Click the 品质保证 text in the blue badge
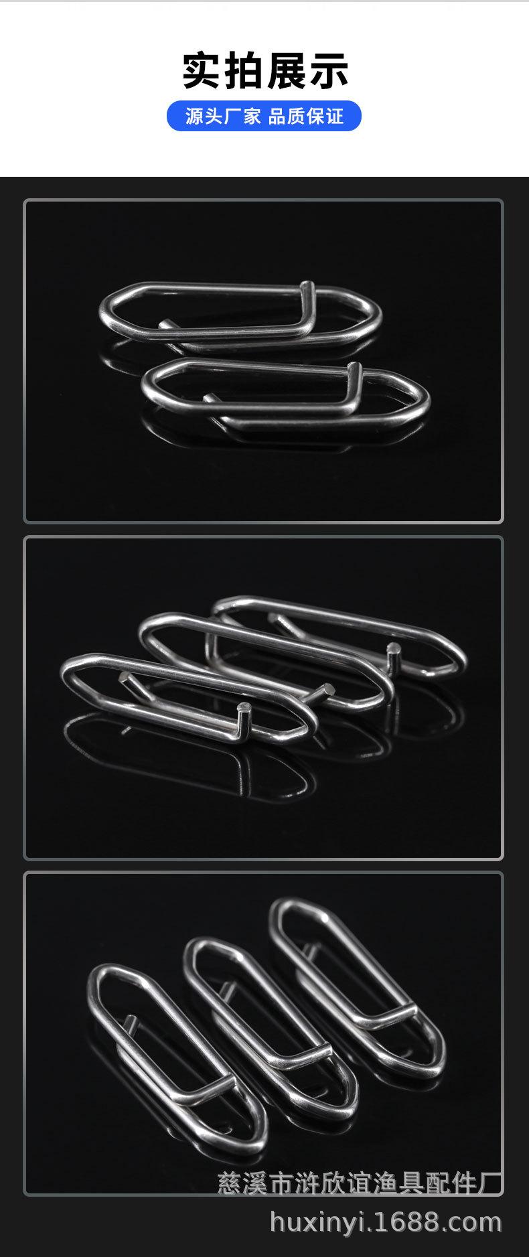Viewport: 529px width, 1257px height. click(306, 117)
